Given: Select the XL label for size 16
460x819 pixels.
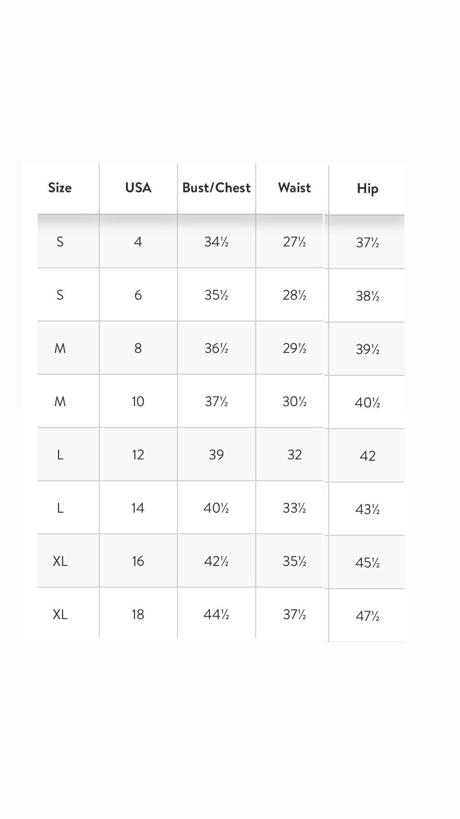Looking at the screenshot, I should tap(60, 561).
